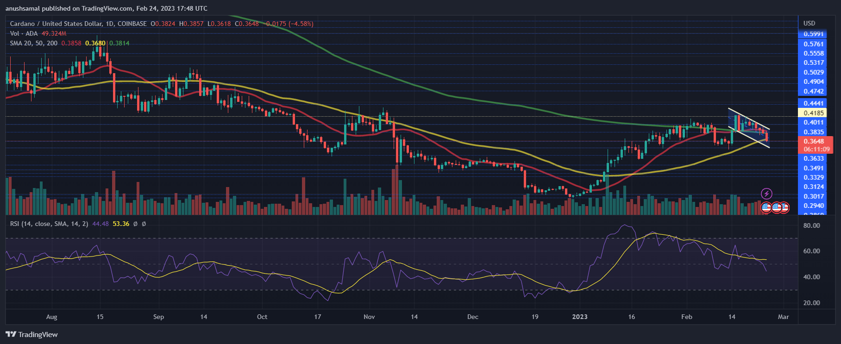The width and height of the screenshot is (841, 344).
Task: Click the SMA 20, 50, 200 indicator label
Action: click(34, 43)
